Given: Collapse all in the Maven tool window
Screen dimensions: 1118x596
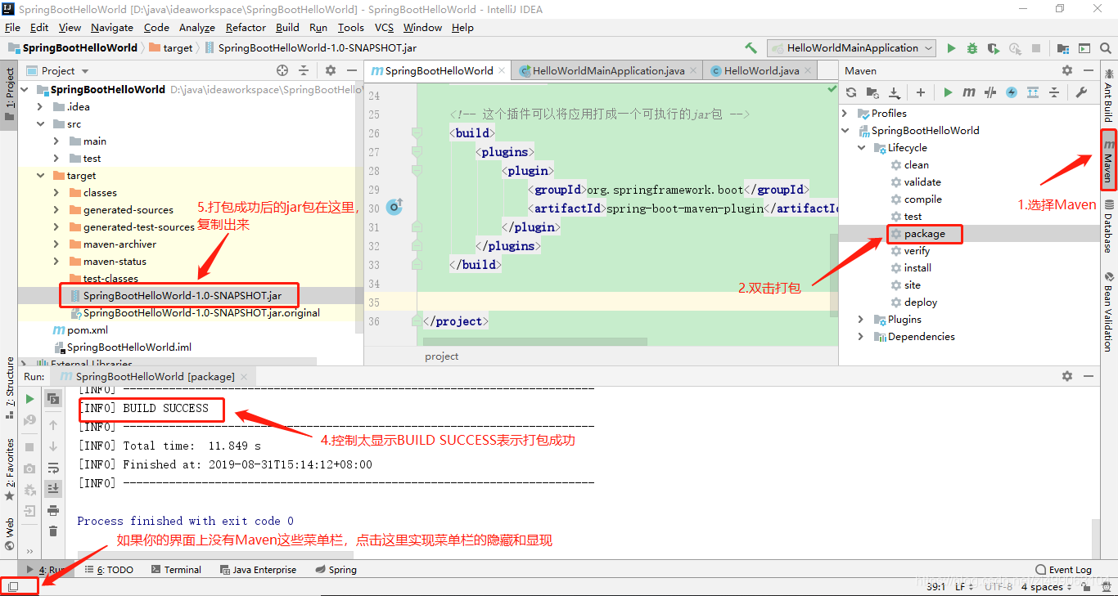Looking at the screenshot, I should pyautogui.click(x=1054, y=92).
